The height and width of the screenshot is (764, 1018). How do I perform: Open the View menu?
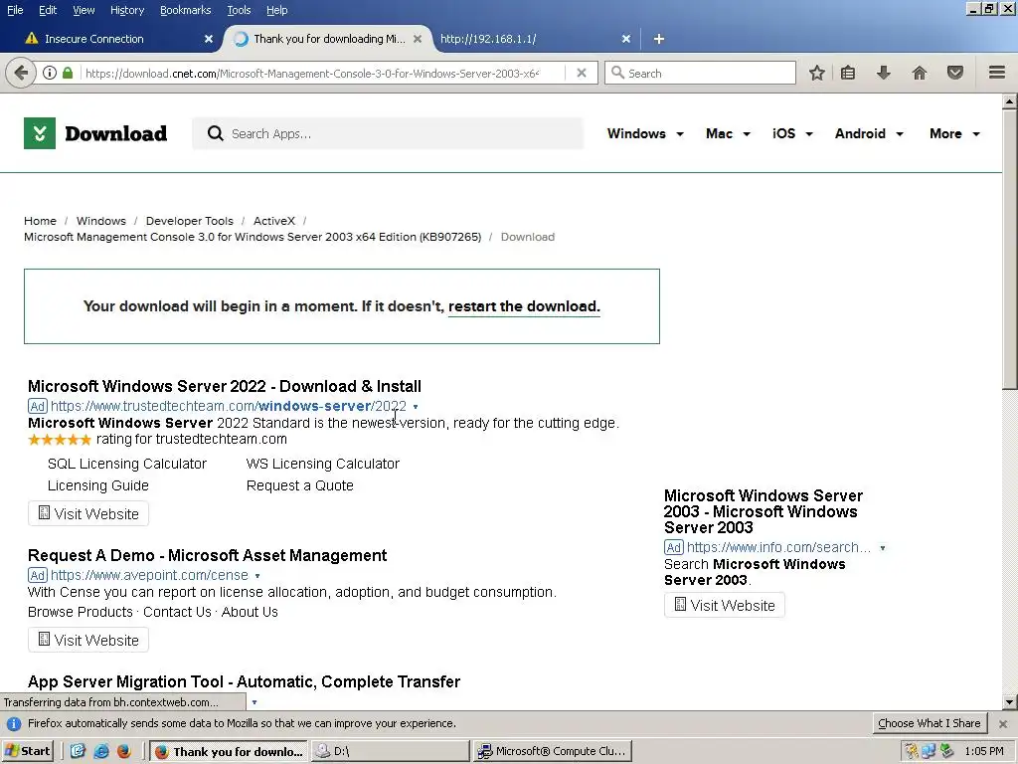point(84,10)
